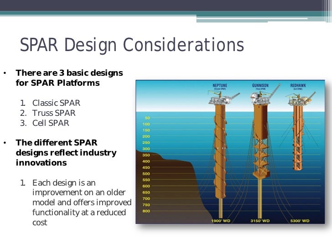Select the bullet 'There are 3 basic designs for SPAR Platforms'
Image resolution: width=332 pixels, height=249 pixels.
(69, 78)
